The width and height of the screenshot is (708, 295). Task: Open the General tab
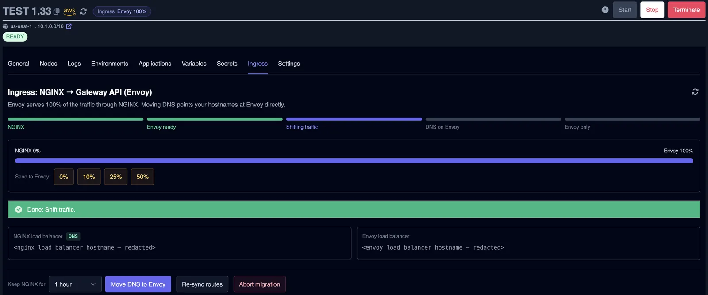(x=19, y=64)
